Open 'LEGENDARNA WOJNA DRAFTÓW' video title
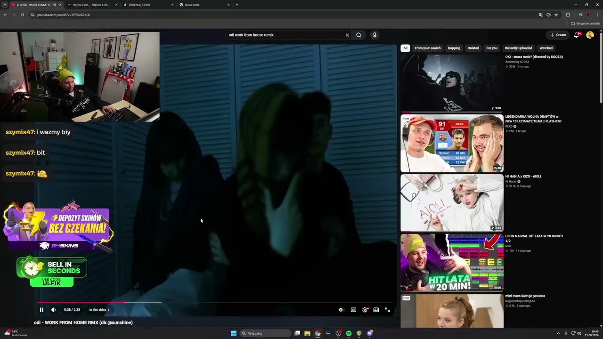Screen dimensions: 603x339 tap(533, 119)
